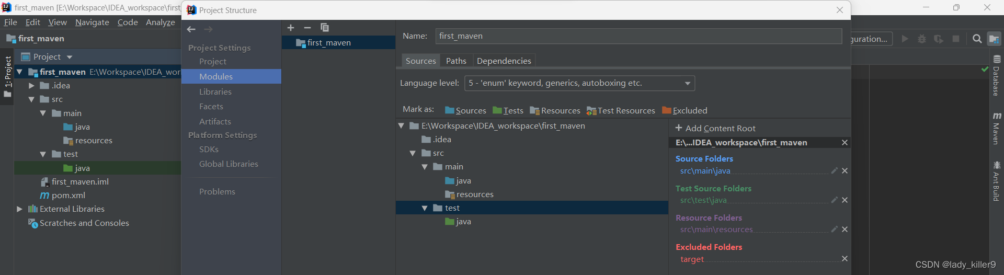Viewport: 1004px width, 275px height.
Task: Edit the src\main\java source folder properties
Action: (x=834, y=171)
